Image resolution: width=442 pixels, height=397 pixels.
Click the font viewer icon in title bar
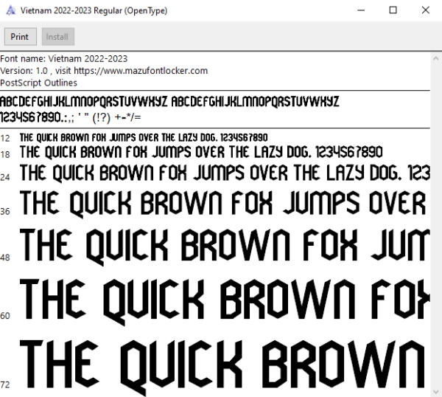[11, 10]
